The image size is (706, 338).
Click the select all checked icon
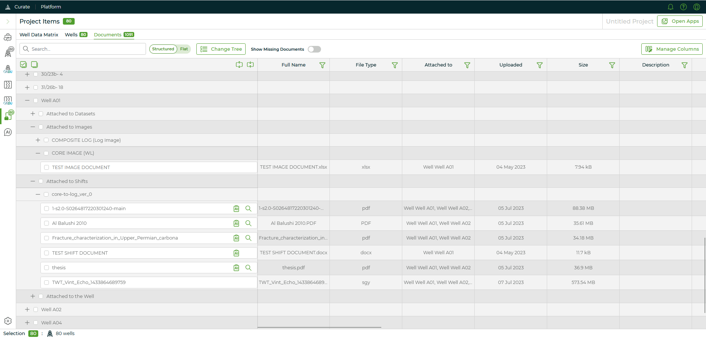tap(24, 65)
